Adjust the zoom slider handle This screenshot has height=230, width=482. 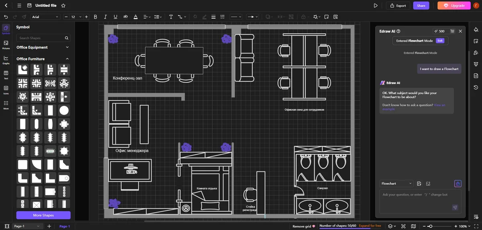[430, 226]
